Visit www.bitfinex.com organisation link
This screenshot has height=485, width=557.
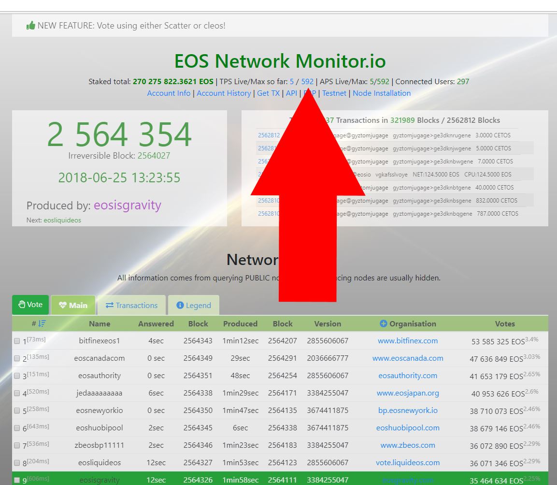pos(408,340)
